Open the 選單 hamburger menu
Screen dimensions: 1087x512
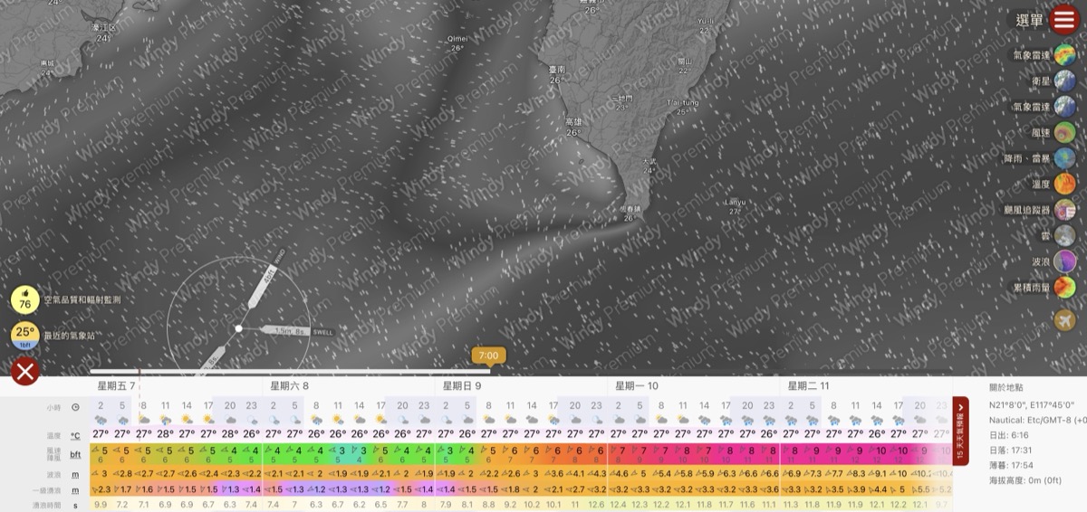point(1063,21)
